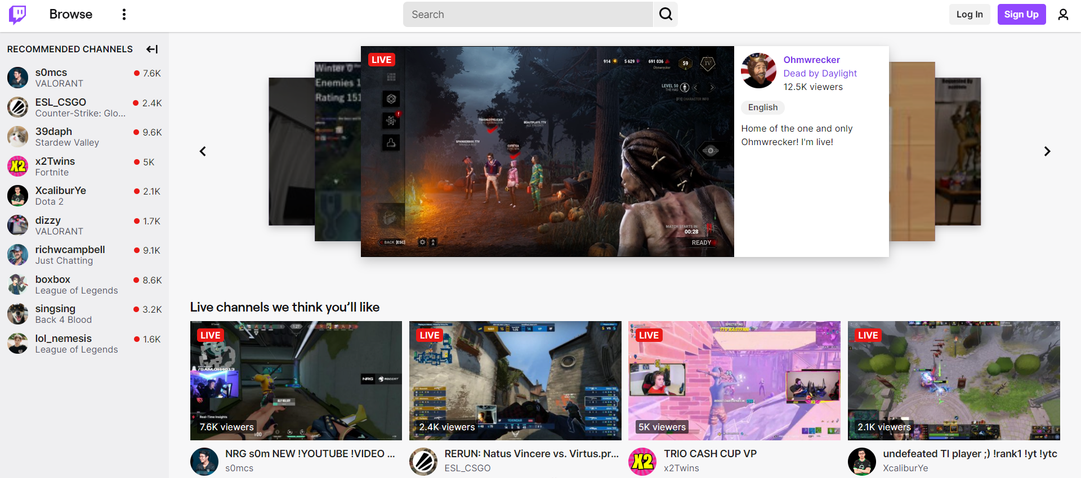Select lol_nemesis League of Legends sidebar row
Viewport: 1081px width, 478px height.
84,344
